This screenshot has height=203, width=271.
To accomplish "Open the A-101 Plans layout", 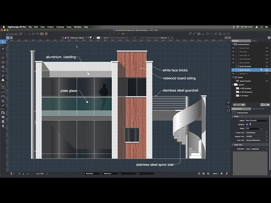I will point(244,96).
